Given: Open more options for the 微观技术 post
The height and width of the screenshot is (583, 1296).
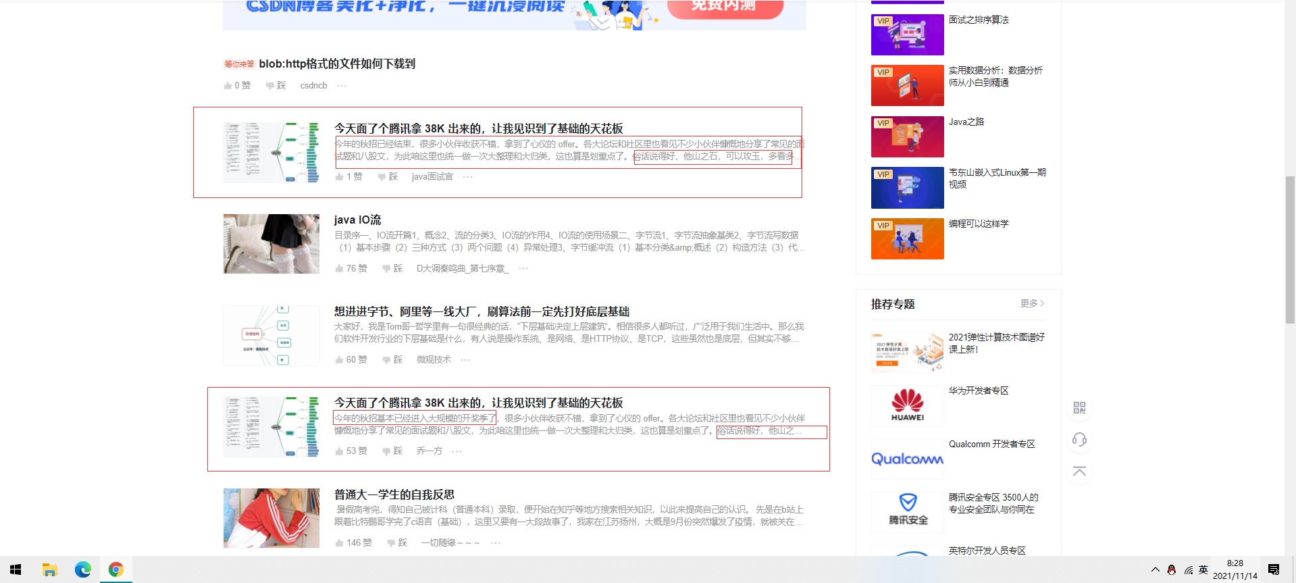Looking at the screenshot, I should [x=465, y=360].
